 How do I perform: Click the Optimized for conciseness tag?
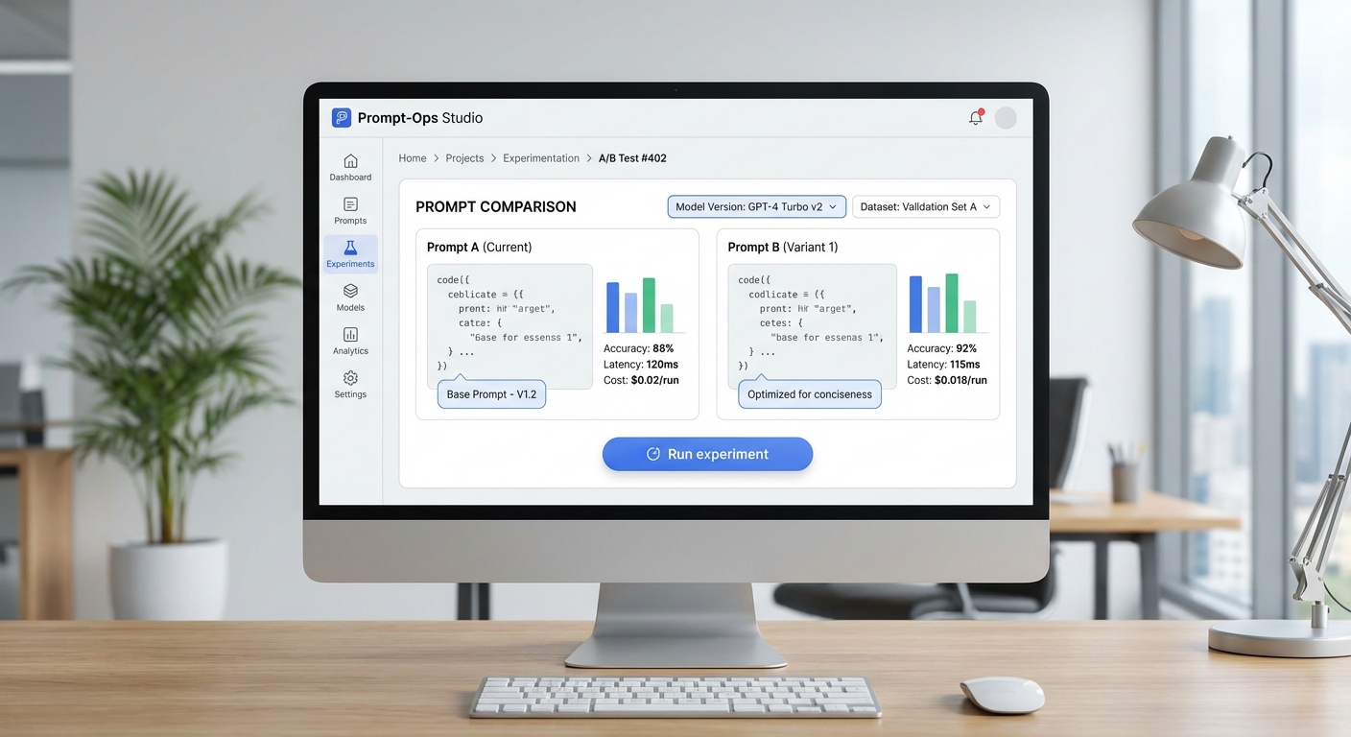pos(809,394)
